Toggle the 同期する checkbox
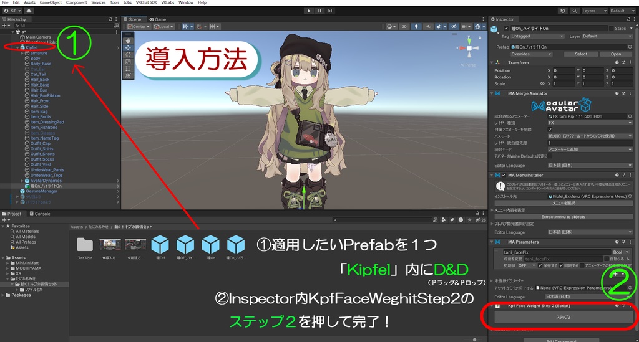Viewport: 639px width, 342px height. tap(561, 265)
